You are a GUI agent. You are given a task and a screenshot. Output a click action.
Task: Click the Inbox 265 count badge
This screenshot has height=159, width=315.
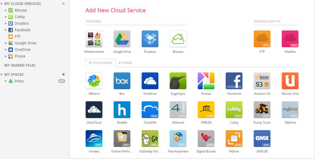(x=62, y=81)
